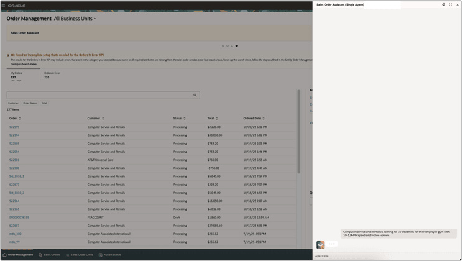462x261 pixels.
Task: Open order 522564
Action: point(14,201)
